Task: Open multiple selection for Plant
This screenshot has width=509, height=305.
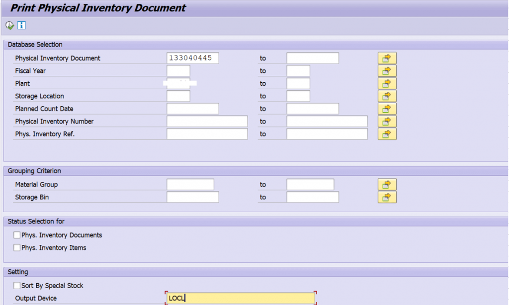Action: (x=387, y=83)
